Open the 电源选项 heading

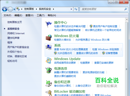click(61, 68)
